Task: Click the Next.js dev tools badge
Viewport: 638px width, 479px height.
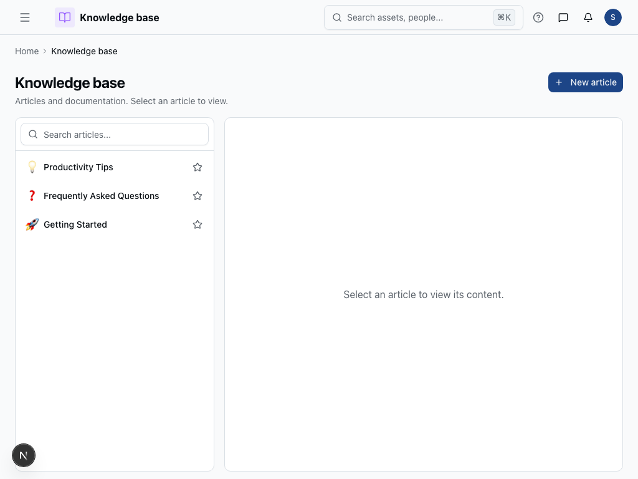Action: point(24,456)
